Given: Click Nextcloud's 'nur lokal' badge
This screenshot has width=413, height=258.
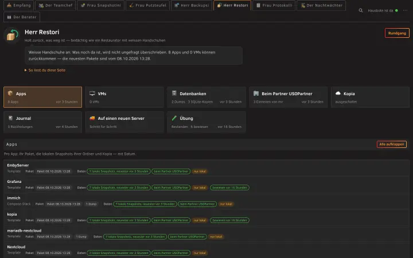Looking at the screenshot, I should pos(200,253).
